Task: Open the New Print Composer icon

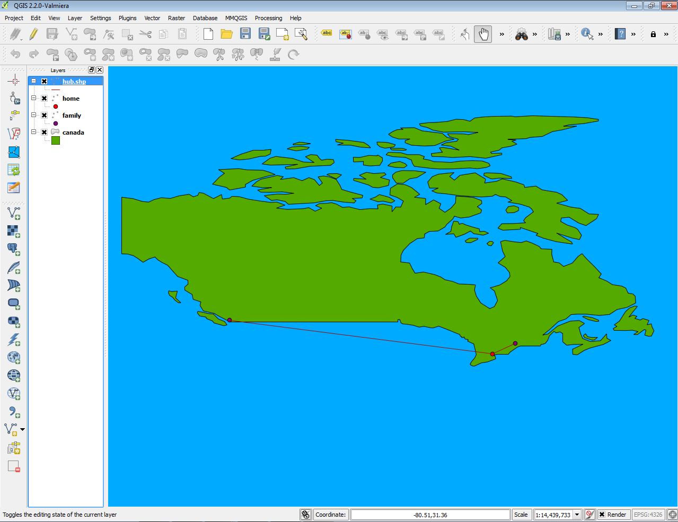Action: (282, 33)
